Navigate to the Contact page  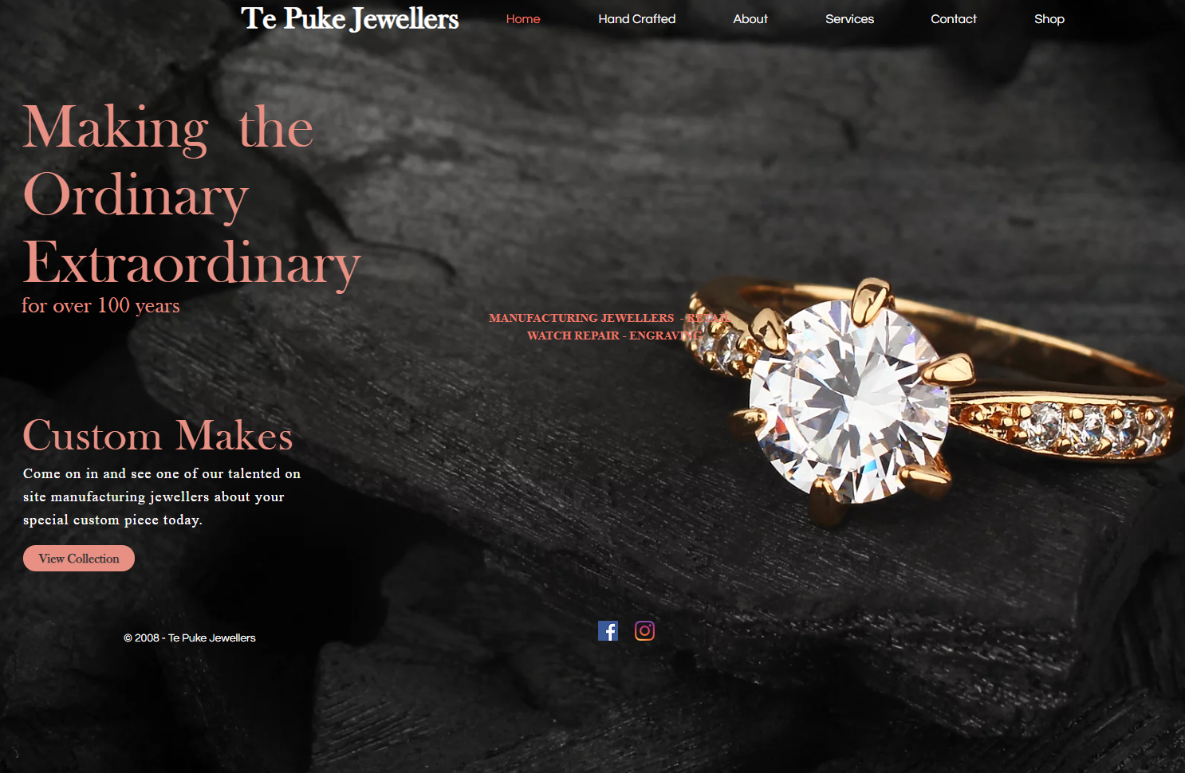tap(954, 19)
